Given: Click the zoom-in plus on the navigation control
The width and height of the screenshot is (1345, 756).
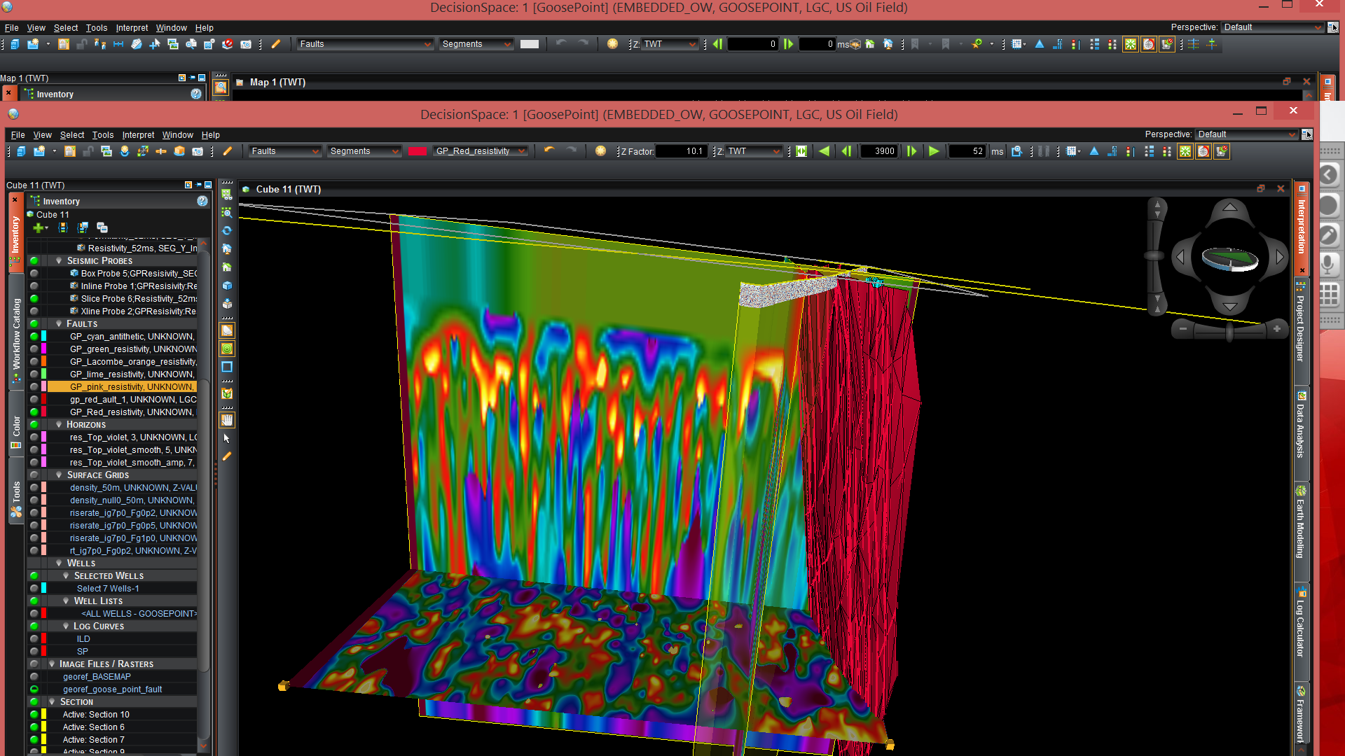Looking at the screenshot, I should tap(1276, 329).
